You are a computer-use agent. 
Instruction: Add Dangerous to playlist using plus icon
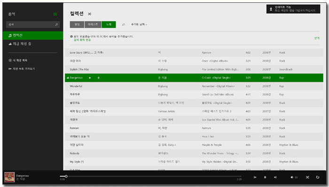click(x=98, y=78)
